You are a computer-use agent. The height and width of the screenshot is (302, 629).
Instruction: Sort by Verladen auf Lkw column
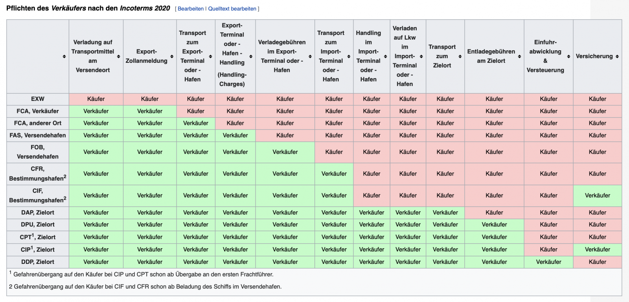(421, 57)
